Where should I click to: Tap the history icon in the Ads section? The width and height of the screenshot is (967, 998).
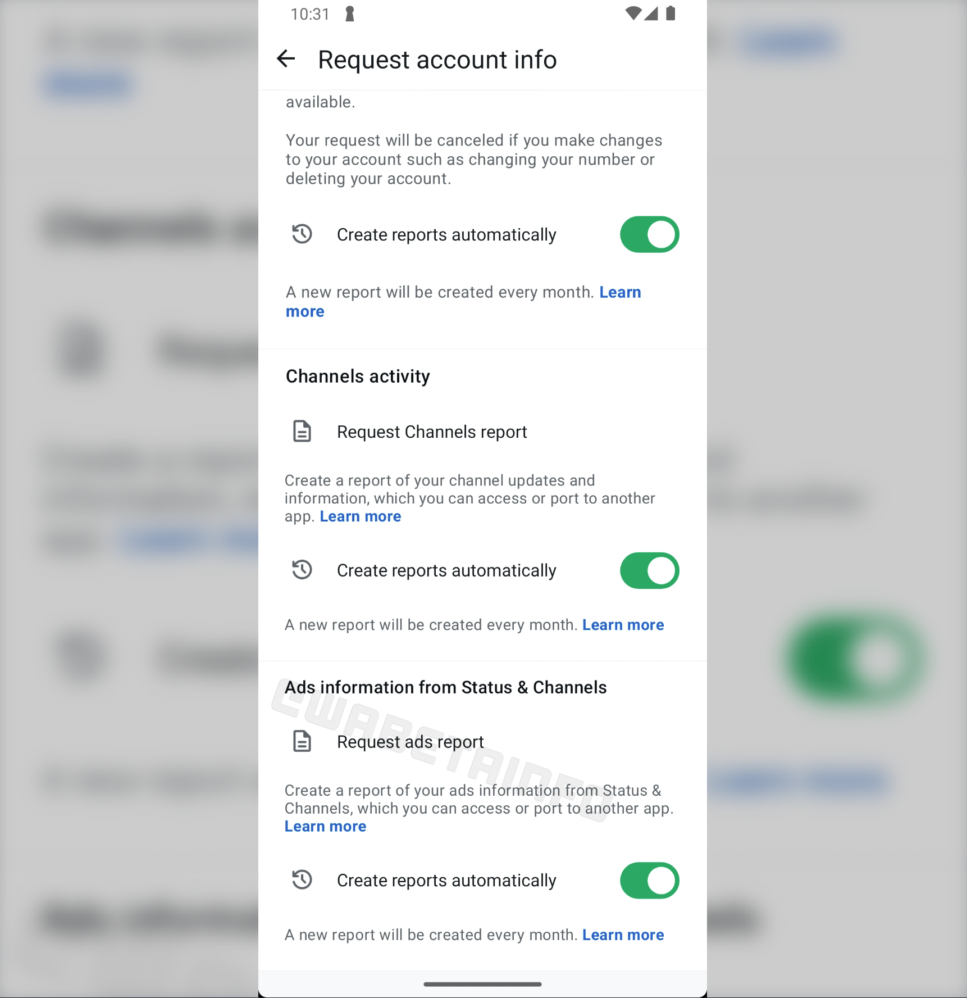(x=302, y=879)
